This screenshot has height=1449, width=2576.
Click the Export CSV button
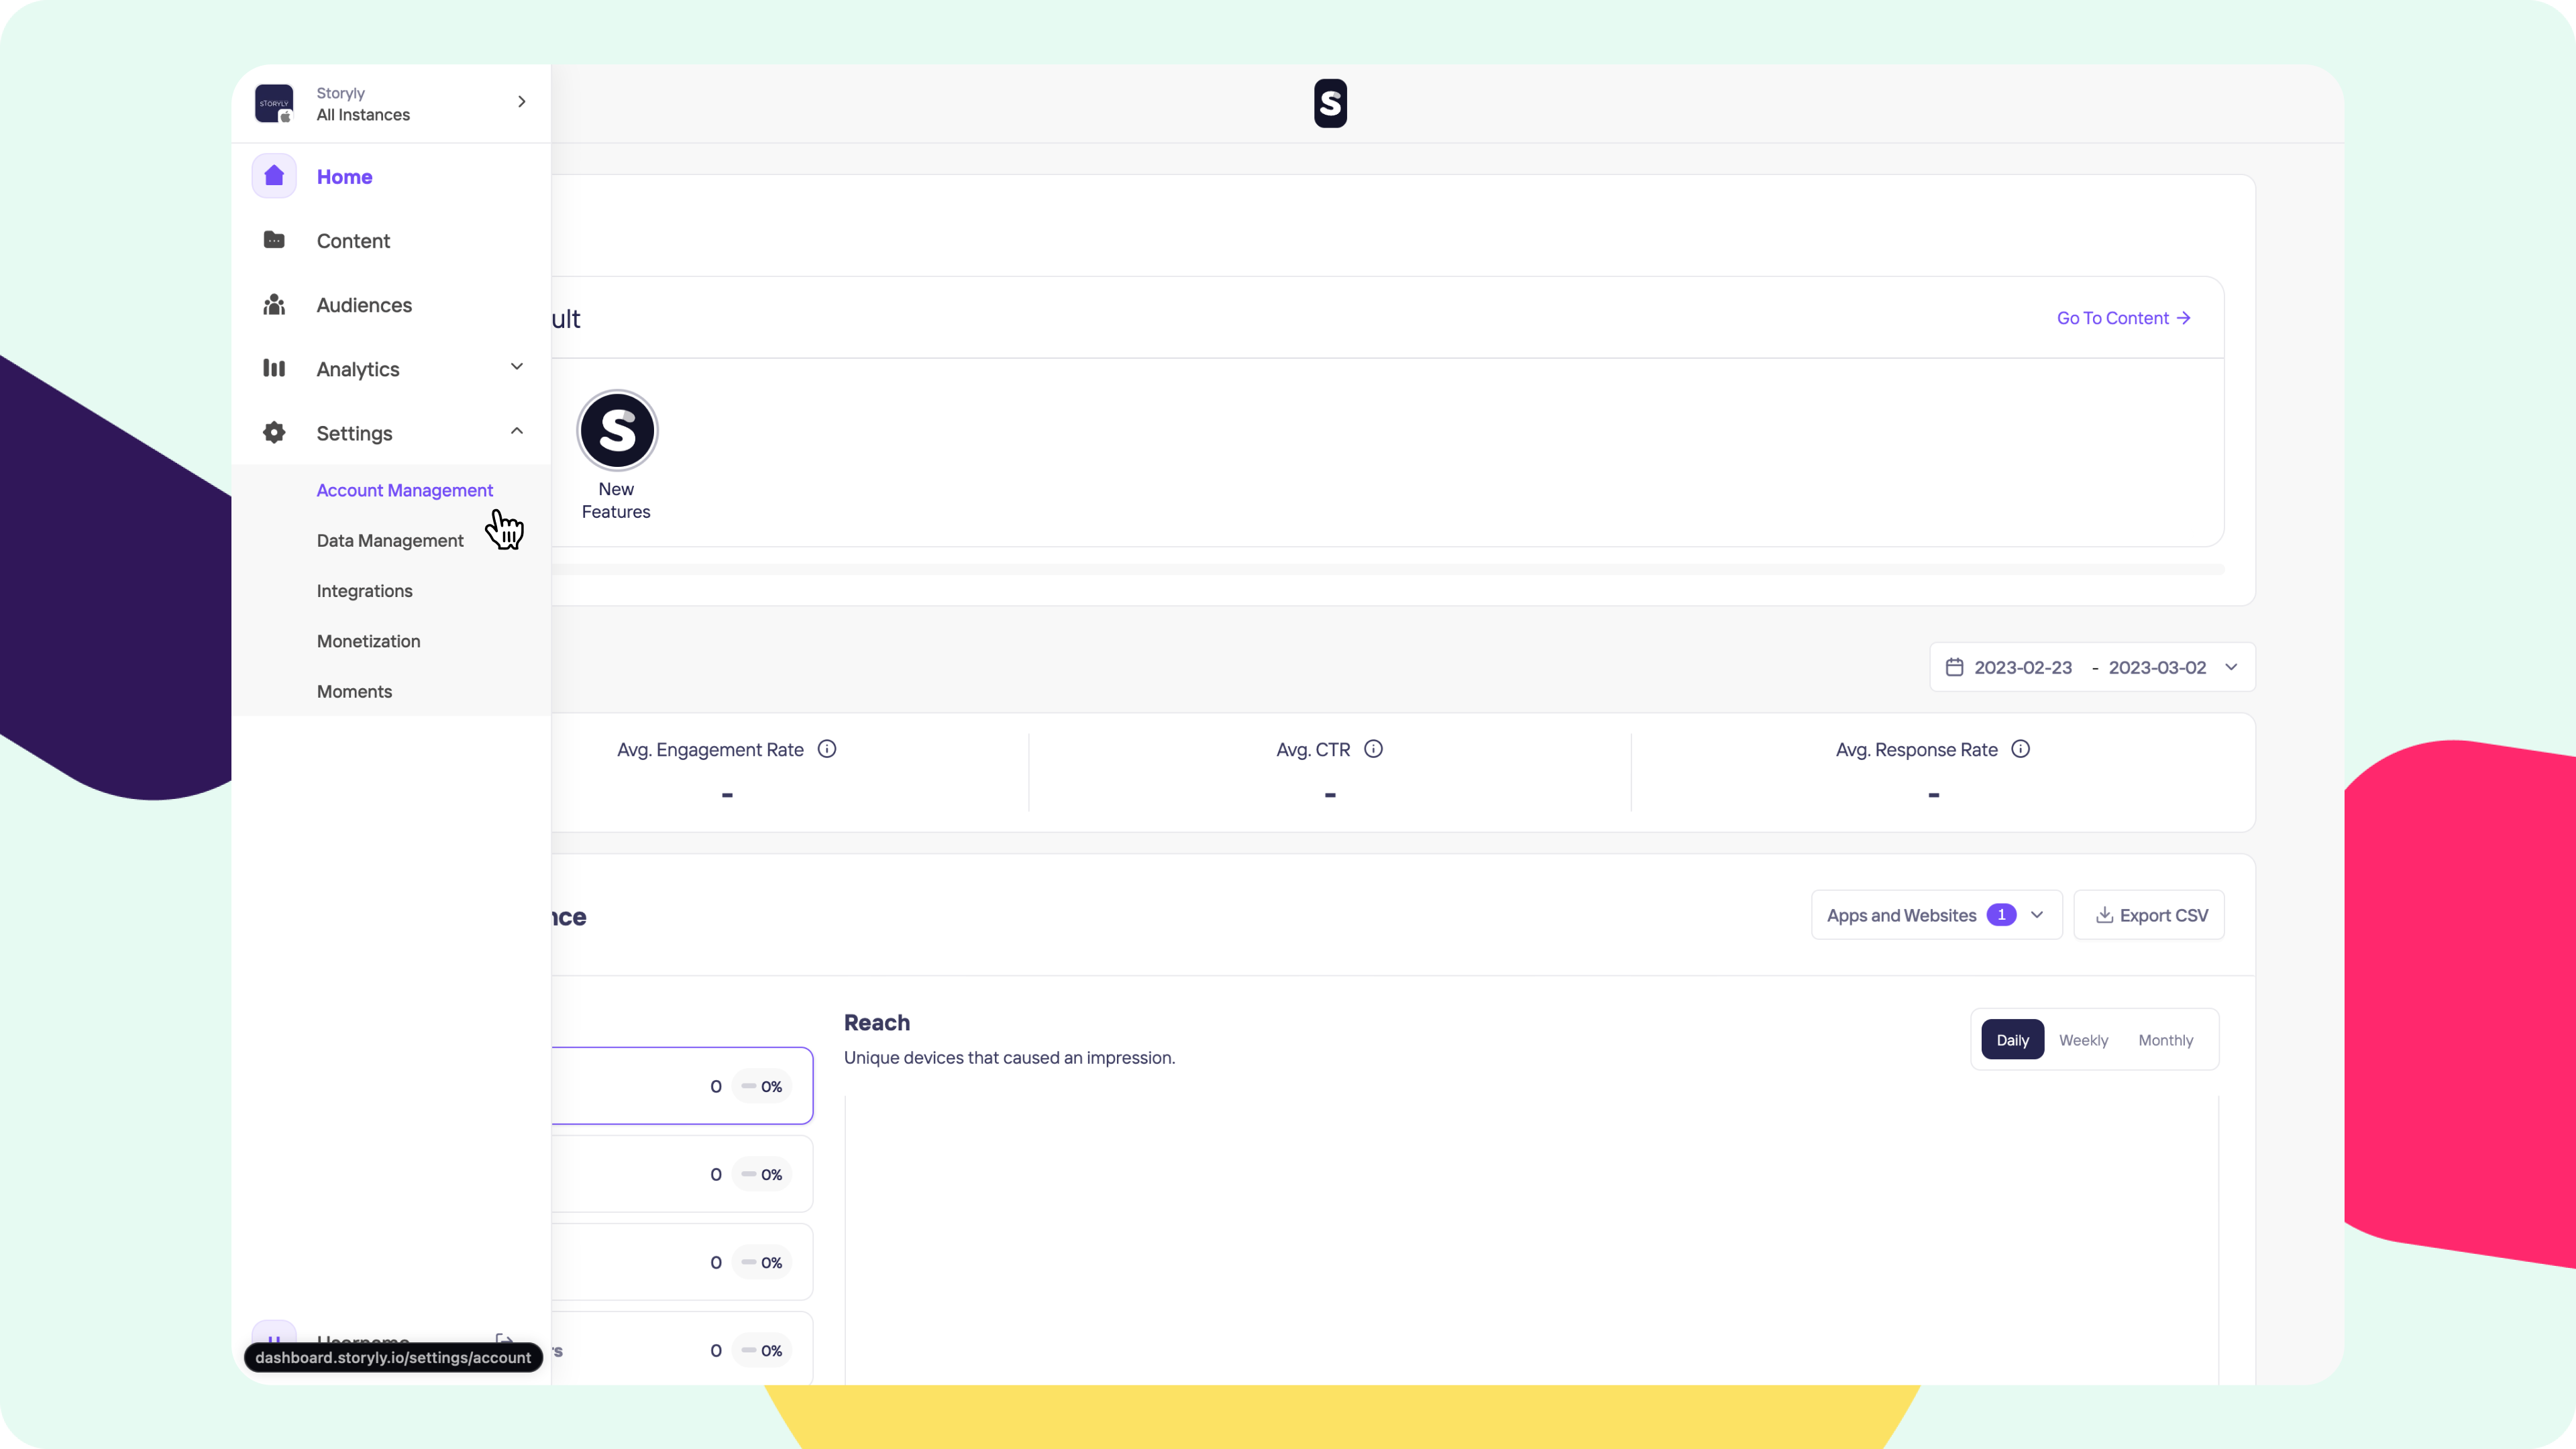(2149, 915)
